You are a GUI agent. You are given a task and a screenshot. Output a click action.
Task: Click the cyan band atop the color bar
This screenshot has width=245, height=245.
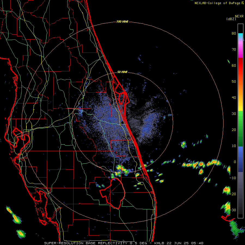pyautogui.click(x=240, y=35)
